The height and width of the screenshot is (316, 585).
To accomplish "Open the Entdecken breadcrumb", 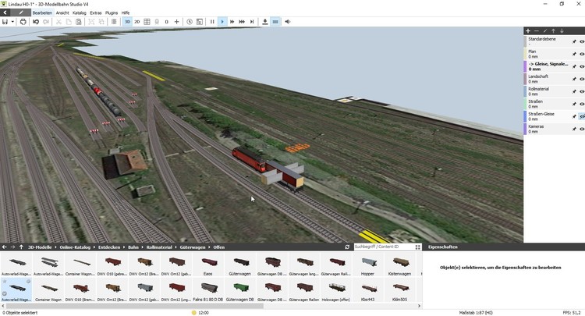I will pos(109,247).
